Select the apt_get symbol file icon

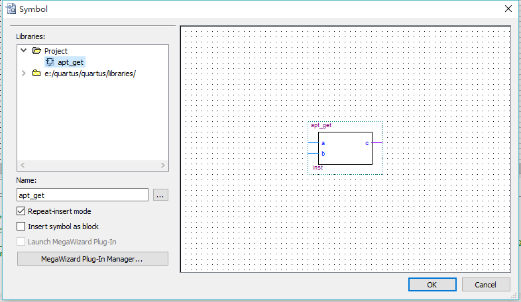point(50,62)
